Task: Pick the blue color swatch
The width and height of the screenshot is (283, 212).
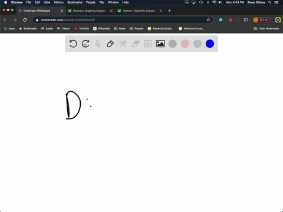Action: click(210, 44)
